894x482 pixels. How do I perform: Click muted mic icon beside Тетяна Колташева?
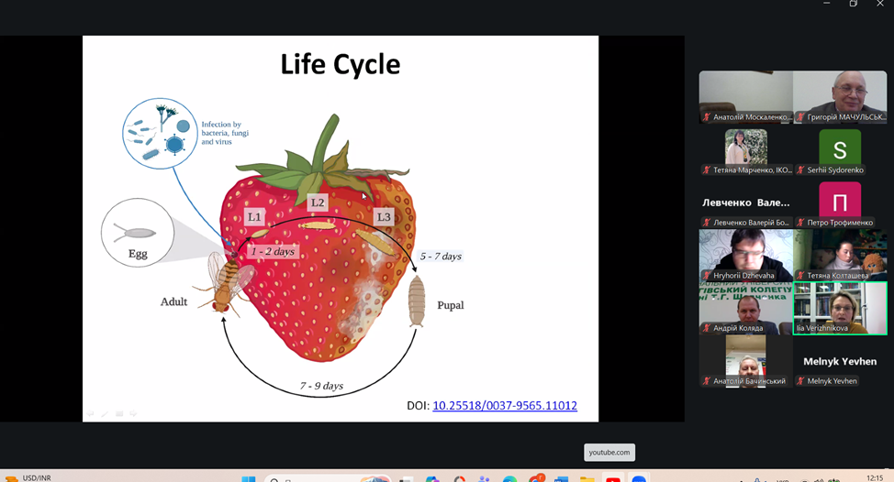tap(801, 276)
